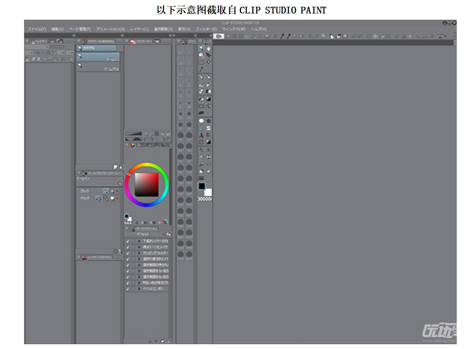The width and height of the screenshot is (475, 349).
Task: Toggle checkmark on fourth auto action row
Action: (128, 259)
